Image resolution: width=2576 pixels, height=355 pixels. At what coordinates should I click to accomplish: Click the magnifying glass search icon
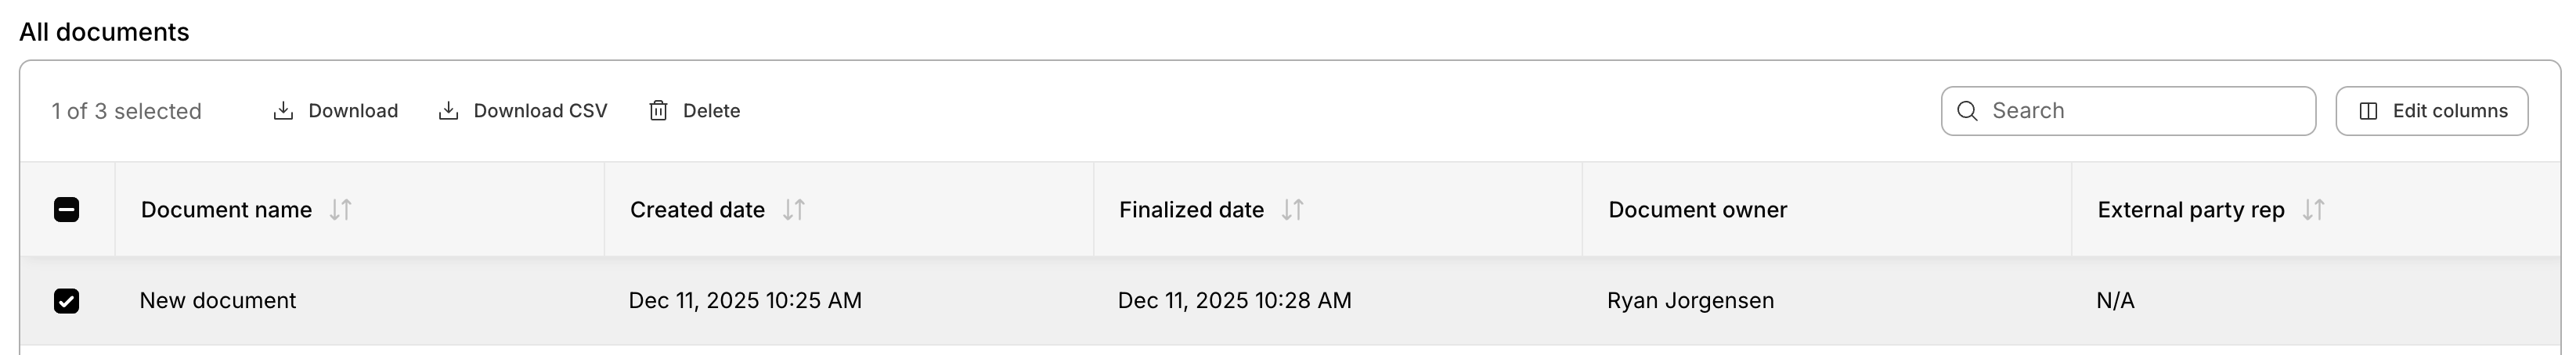(x=1967, y=111)
